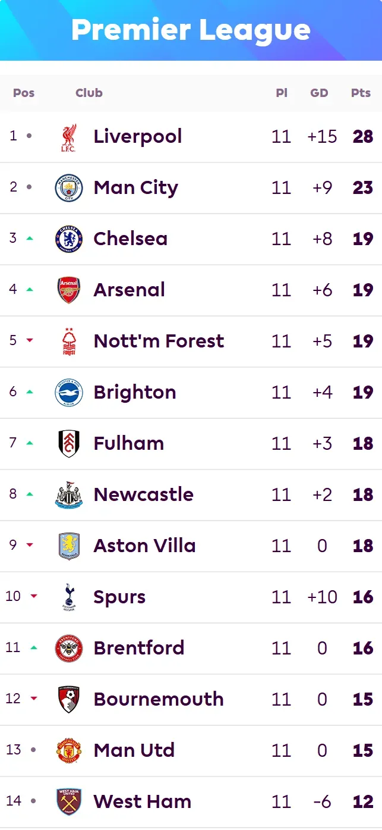Click the Brighton seagull badge
Viewport: 382px width, 830px height.
[x=69, y=393]
